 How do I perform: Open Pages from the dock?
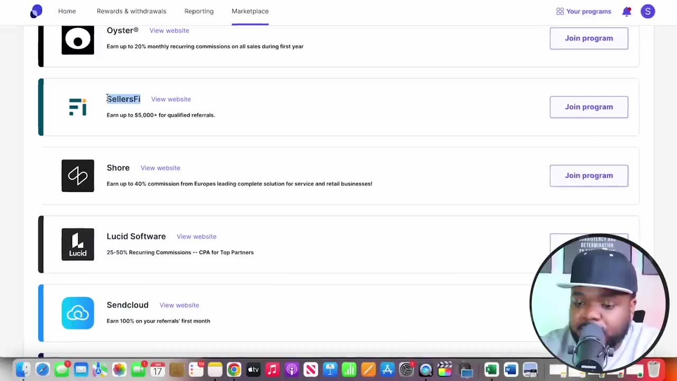[368, 369]
